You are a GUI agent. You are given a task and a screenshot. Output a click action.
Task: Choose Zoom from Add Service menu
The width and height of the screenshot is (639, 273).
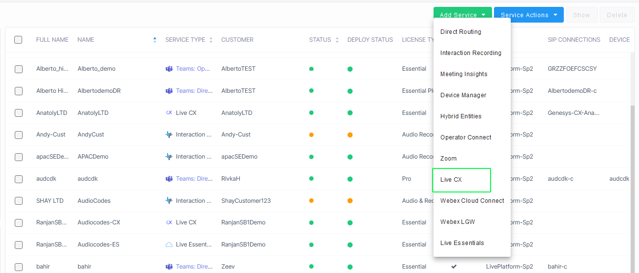[x=449, y=159]
